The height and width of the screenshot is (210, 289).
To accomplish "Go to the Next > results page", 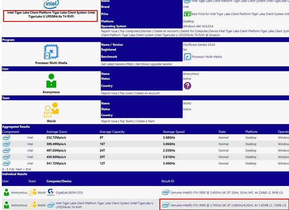I will pos(20,169).
